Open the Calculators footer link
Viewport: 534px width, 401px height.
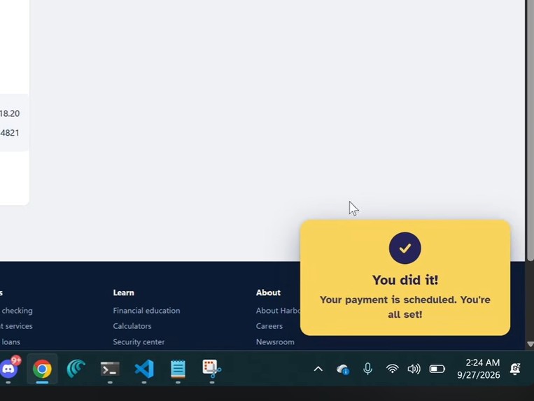coord(132,326)
